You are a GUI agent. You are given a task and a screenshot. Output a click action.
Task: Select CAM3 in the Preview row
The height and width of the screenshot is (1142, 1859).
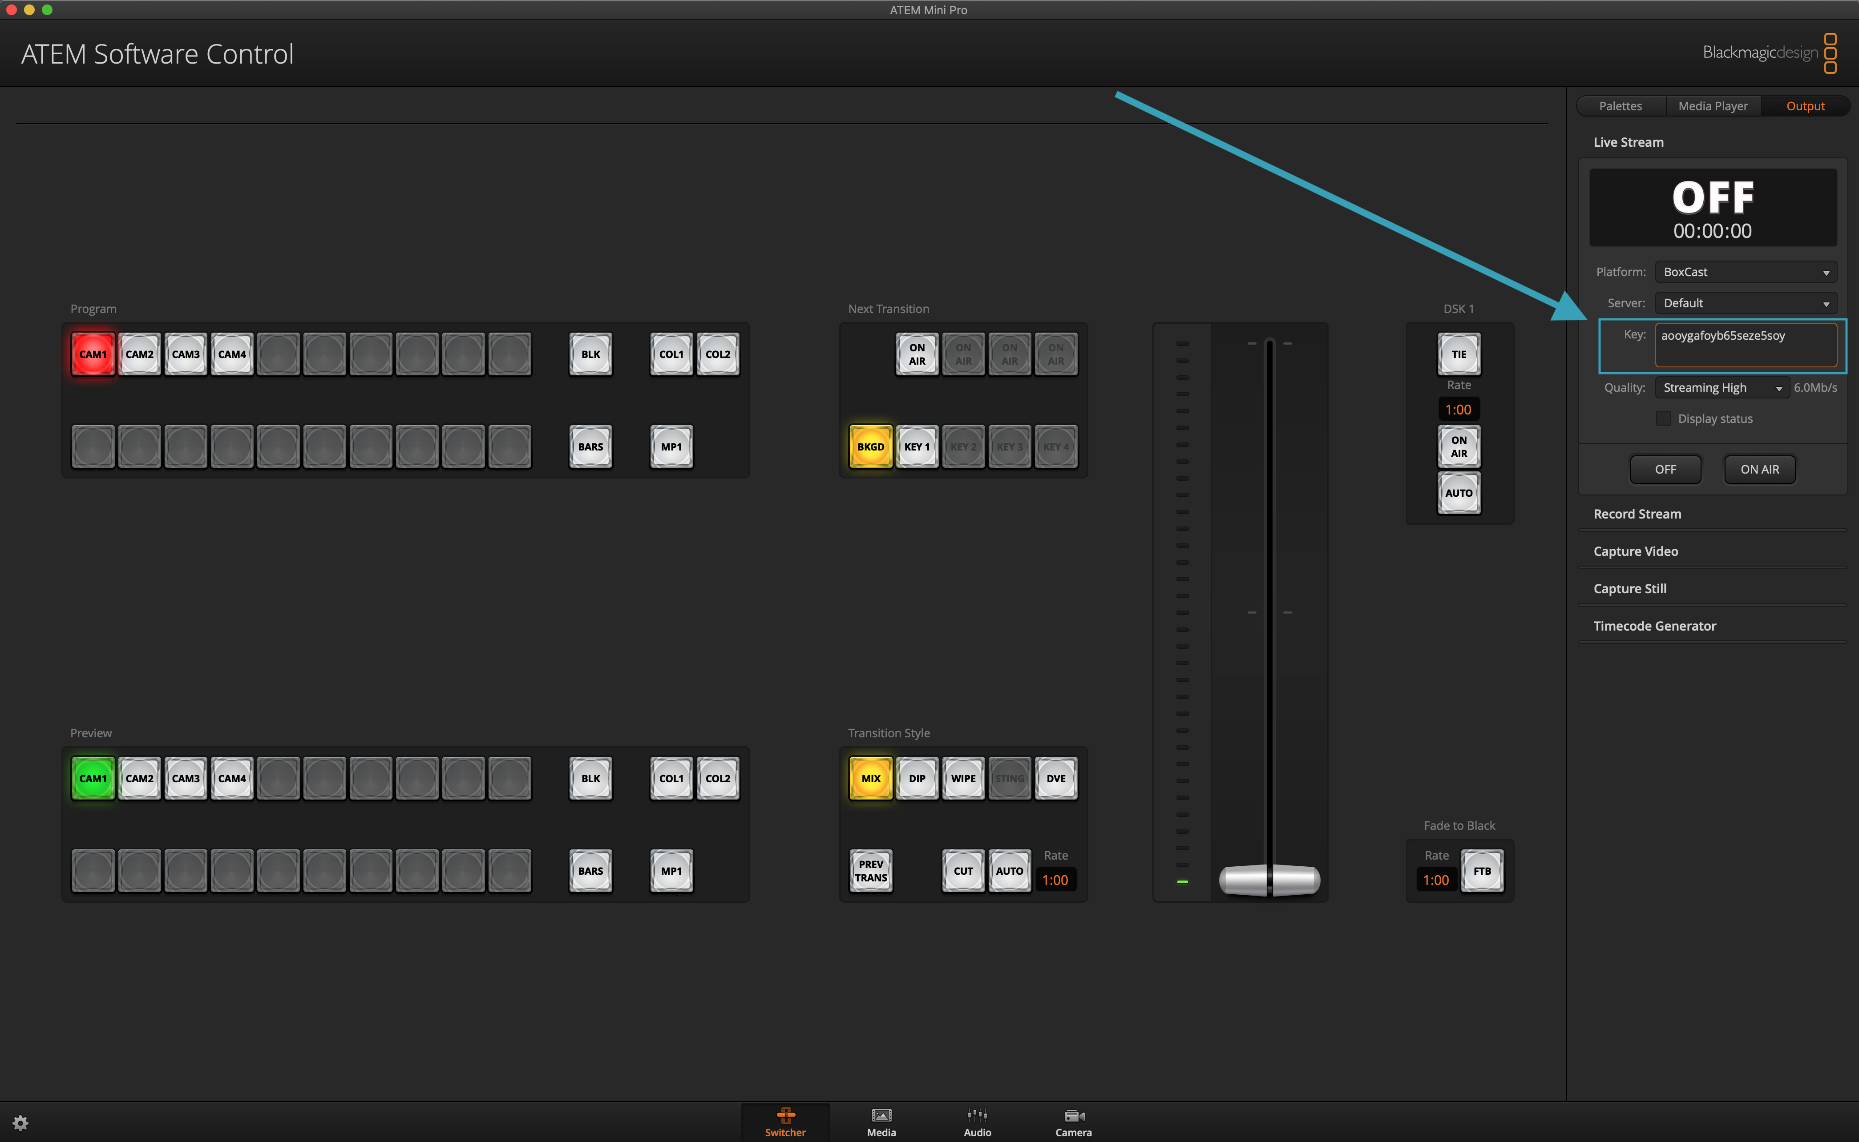pos(185,778)
